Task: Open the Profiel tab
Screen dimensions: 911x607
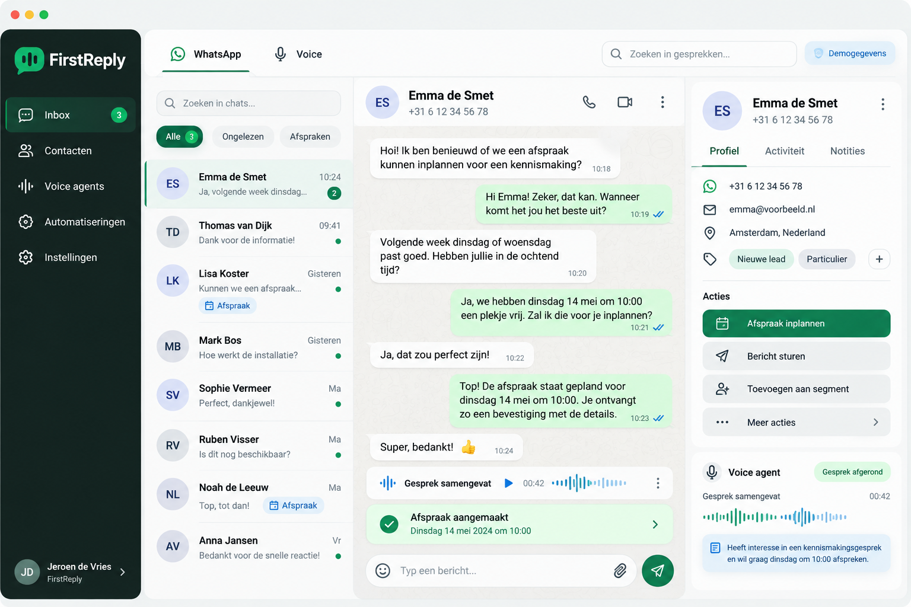Action: [724, 151]
